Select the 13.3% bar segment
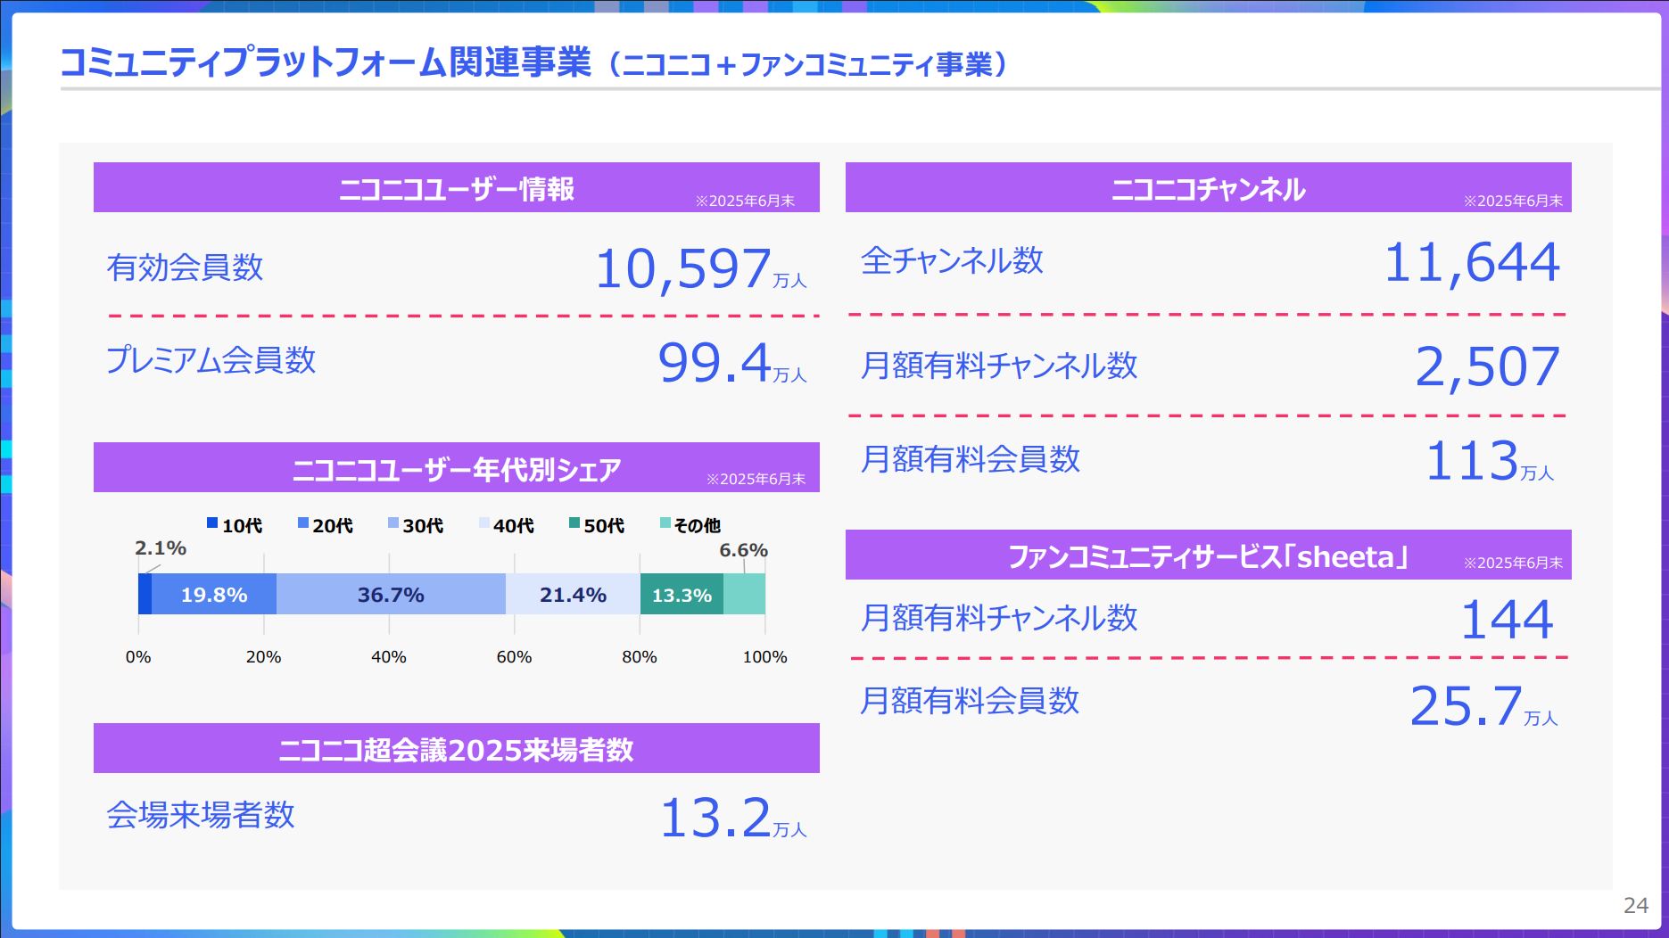This screenshot has height=938, width=1669. (682, 594)
